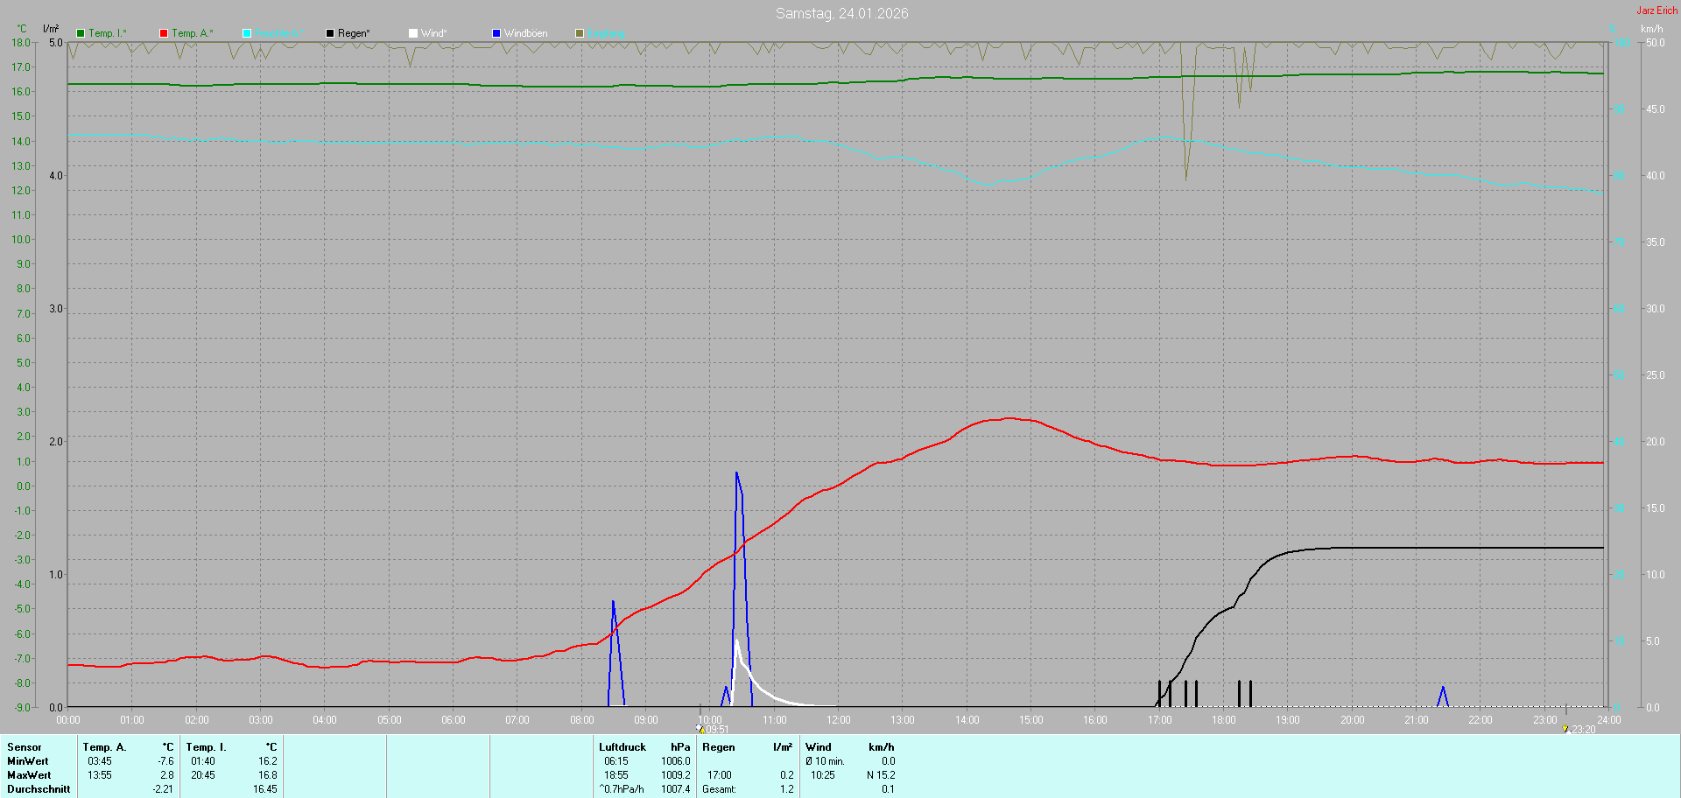1681x798 pixels.
Task: Click the km/h axis unit label
Action: 1651,29
